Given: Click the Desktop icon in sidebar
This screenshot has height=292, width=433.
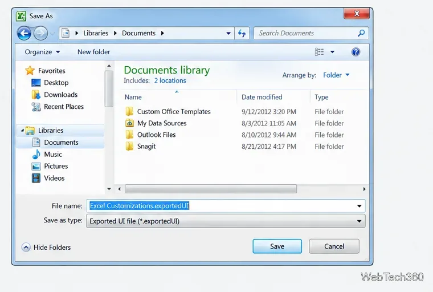Looking at the screenshot, I should [x=36, y=83].
